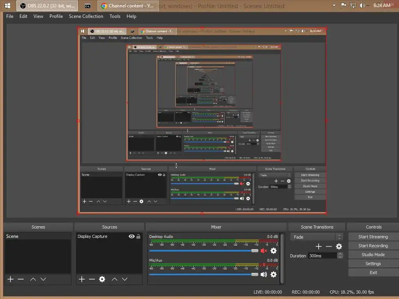Click the LIVE: 00:00:00 status text
This screenshot has width=399, height=299.
pos(268,292)
